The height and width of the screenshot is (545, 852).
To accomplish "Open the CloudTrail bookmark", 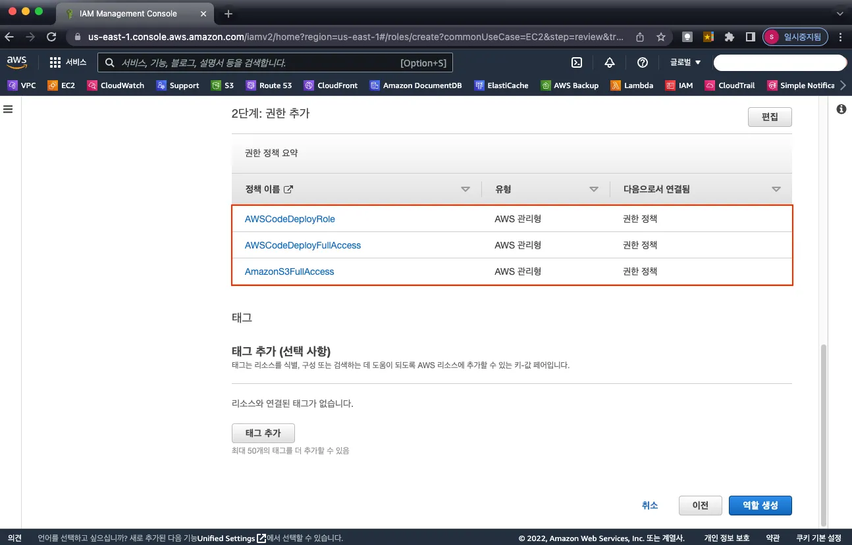I will [730, 85].
